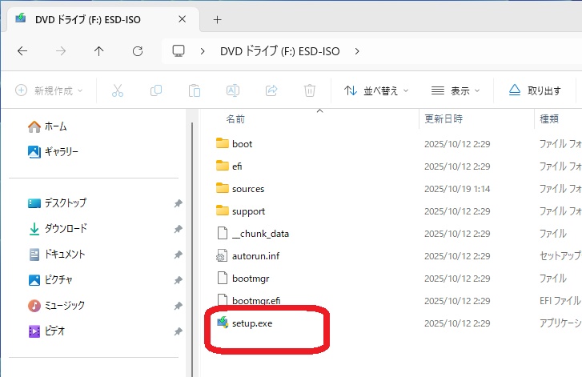The image size is (582, 377).
Task: Click the sources date 2025/10/19 1:14
Action: (457, 189)
